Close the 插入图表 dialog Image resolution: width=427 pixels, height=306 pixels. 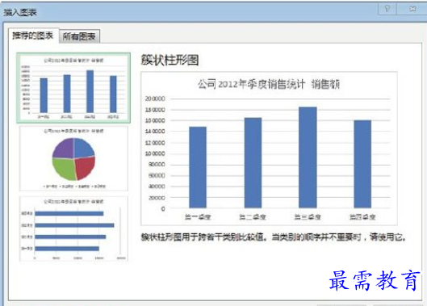pyautogui.click(x=412, y=9)
